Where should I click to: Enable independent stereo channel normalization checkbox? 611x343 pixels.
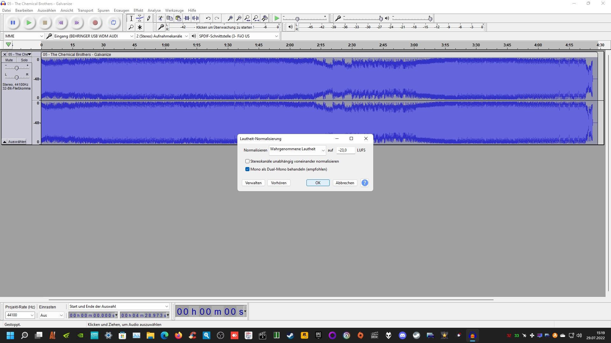pyautogui.click(x=247, y=161)
